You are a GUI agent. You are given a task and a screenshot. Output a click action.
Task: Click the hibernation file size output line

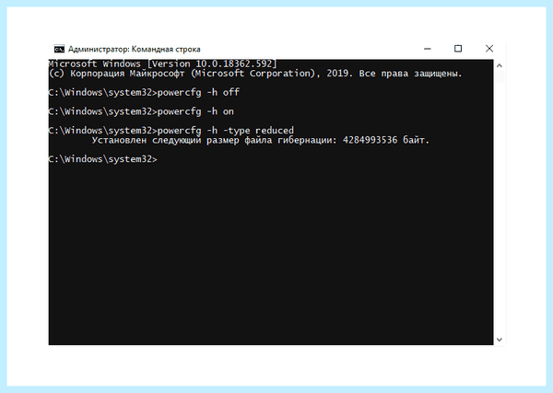coord(261,140)
